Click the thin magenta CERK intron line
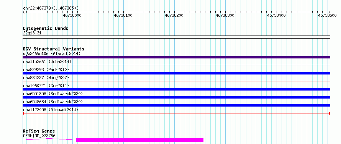341x144 pixels. [x=49, y=139]
